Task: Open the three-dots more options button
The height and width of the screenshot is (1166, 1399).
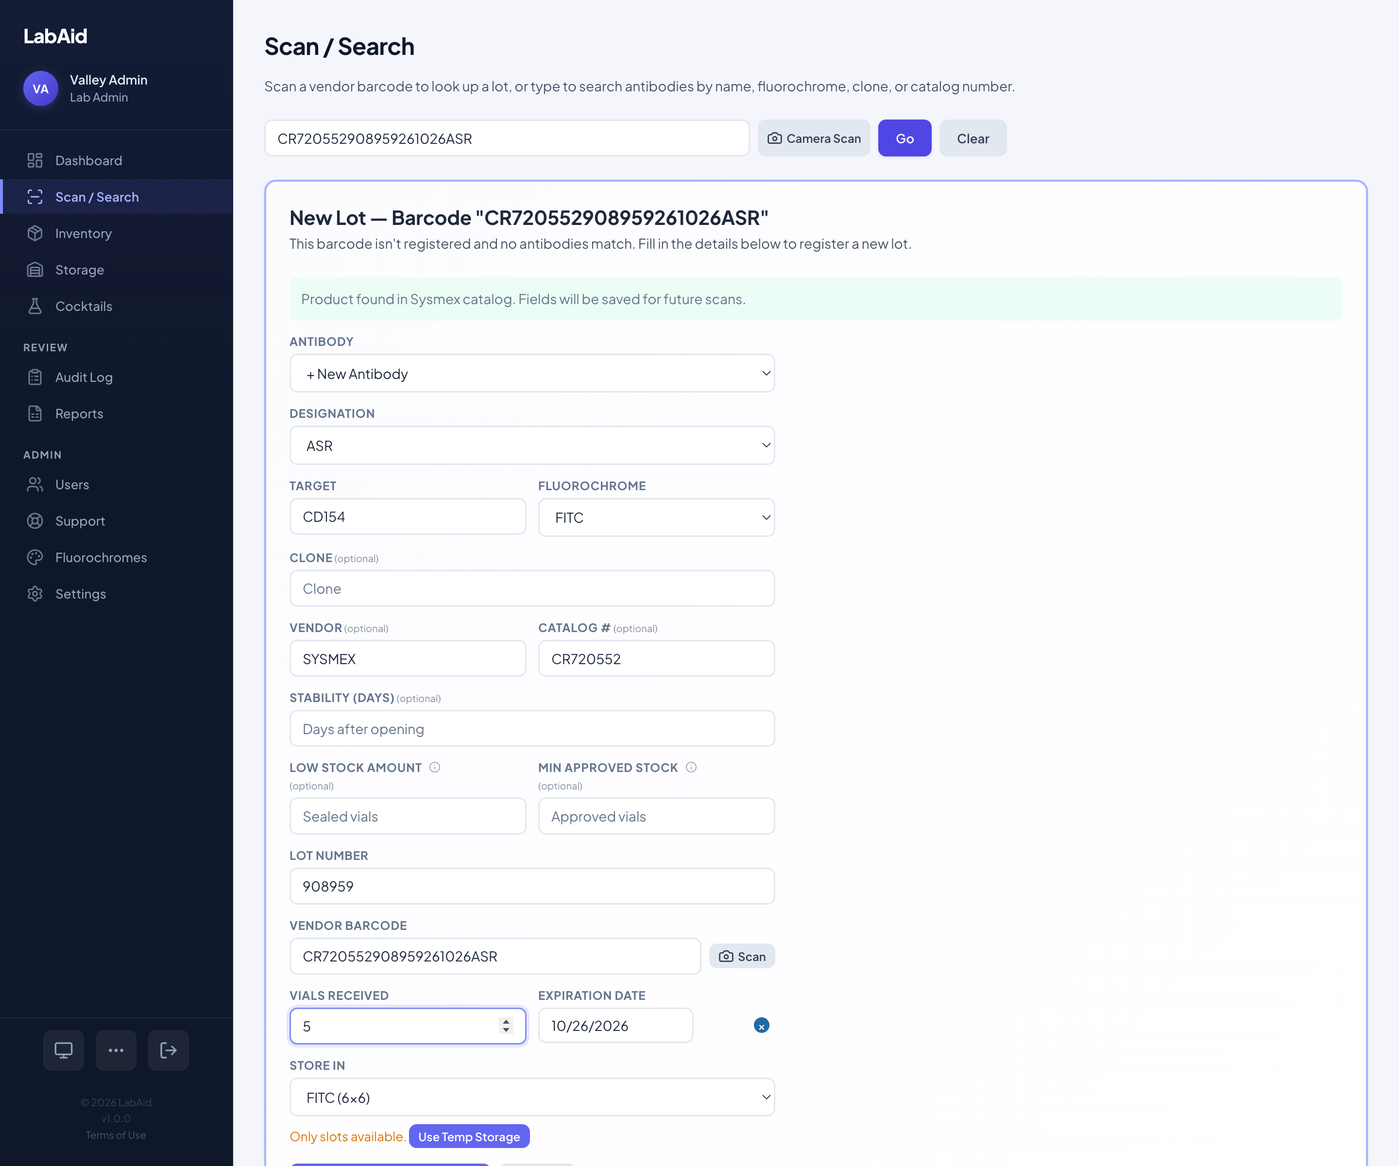Action: pyautogui.click(x=116, y=1050)
